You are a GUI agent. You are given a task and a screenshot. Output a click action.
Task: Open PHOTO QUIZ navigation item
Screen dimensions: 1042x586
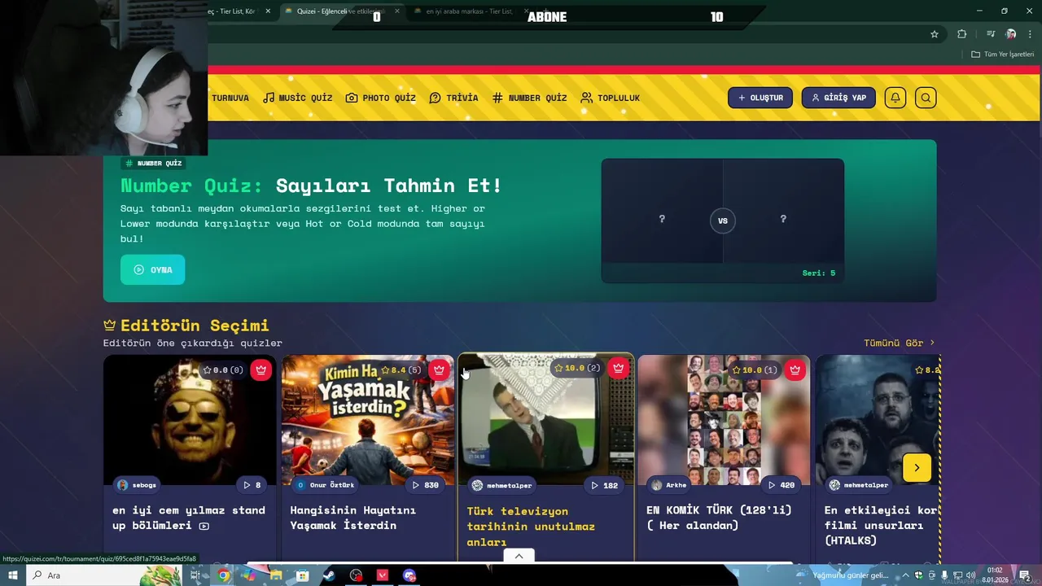[380, 98]
